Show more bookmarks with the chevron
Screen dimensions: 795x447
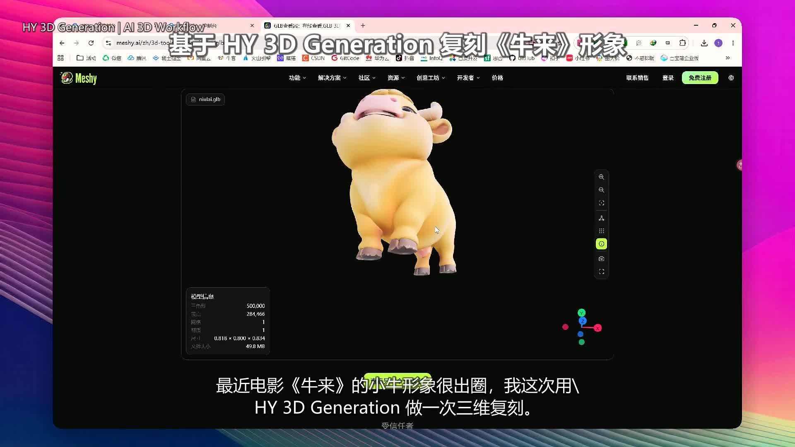(728, 58)
